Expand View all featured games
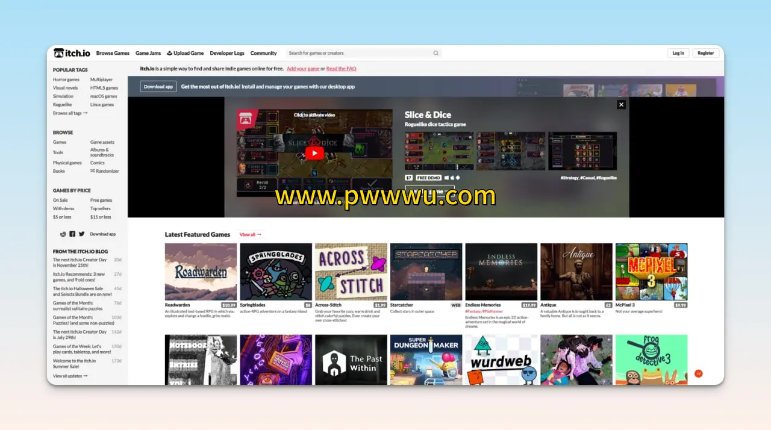This screenshot has height=430, width=771. point(250,234)
